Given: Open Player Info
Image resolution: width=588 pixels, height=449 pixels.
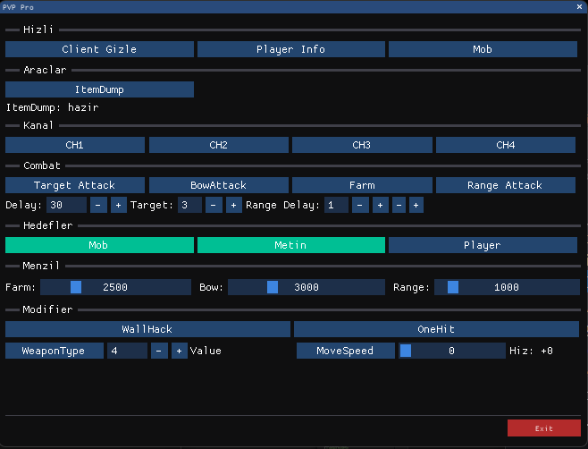Looking at the screenshot, I should click(x=290, y=49).
